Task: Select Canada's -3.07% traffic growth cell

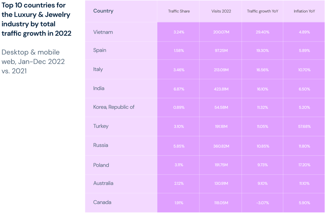Action: [263, 203]
